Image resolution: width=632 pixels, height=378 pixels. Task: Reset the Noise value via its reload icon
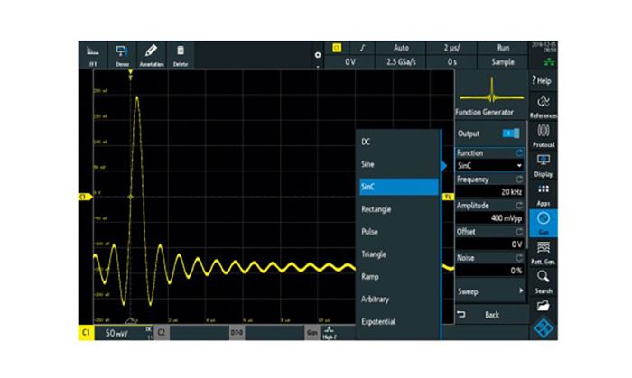[x=519, y=258]
